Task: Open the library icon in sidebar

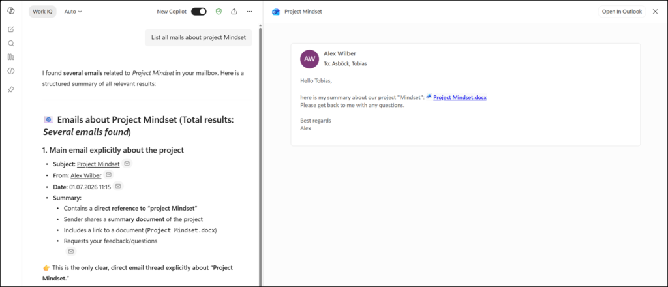Action: point(11,57)
